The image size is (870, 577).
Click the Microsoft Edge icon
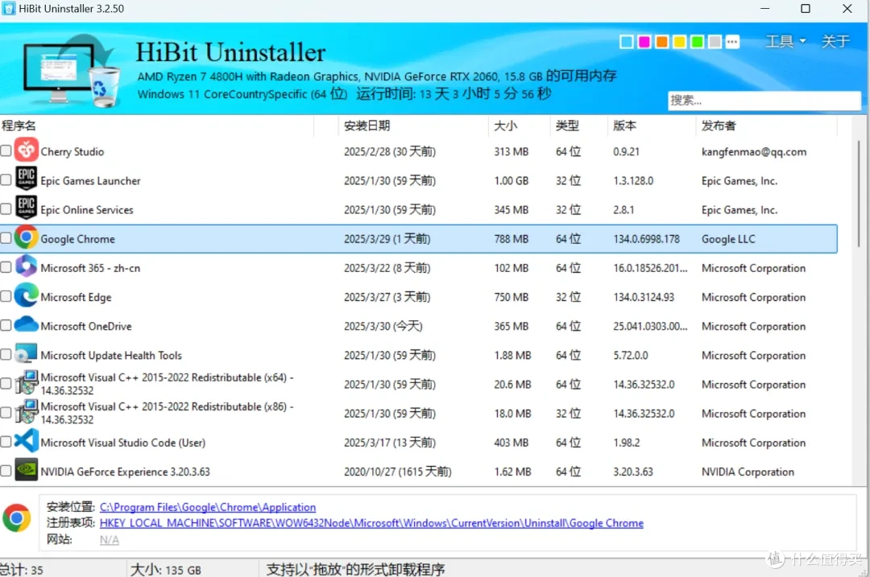[26, 295]
